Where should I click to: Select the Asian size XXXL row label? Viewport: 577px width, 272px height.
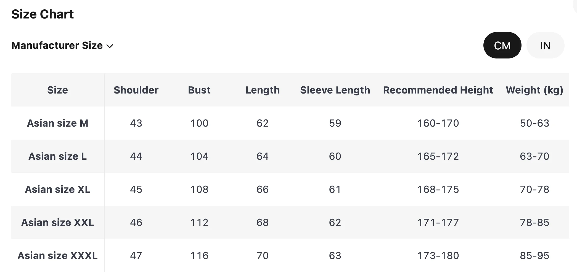pos(57,256)
